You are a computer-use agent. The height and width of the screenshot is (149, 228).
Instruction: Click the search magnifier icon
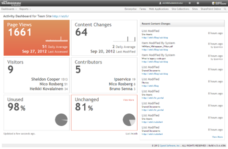(225, 9)
